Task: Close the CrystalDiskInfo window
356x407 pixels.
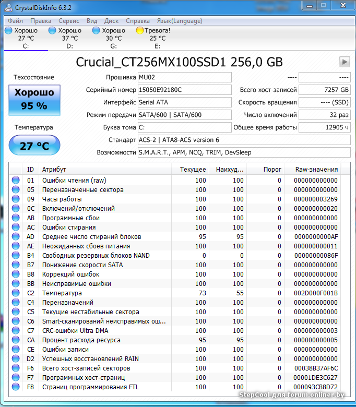Action: click(343, 6)
